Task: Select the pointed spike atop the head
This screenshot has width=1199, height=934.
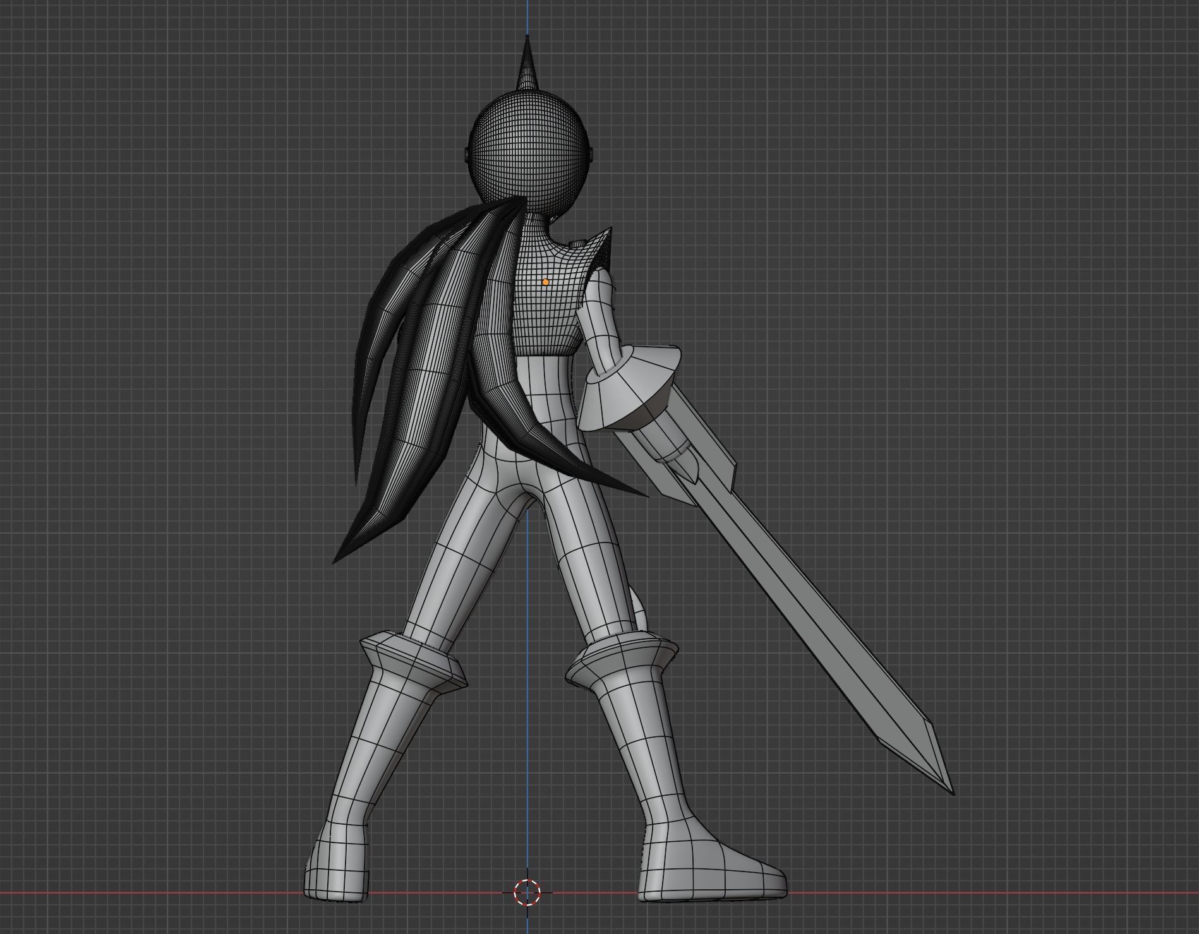Action: (x=526, y=64)
